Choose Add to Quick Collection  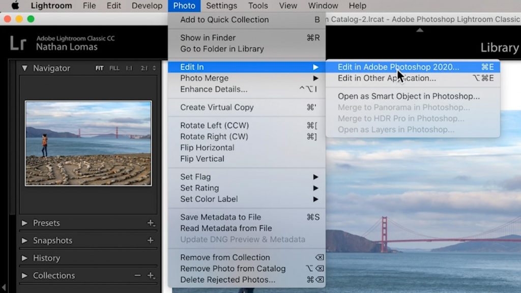pos(247,20)
